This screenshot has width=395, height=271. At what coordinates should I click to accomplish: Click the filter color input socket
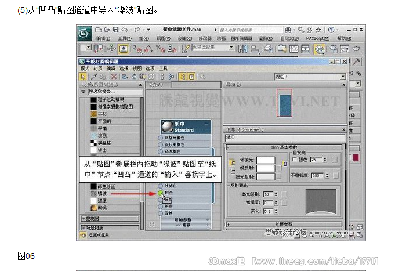[160, 186]
